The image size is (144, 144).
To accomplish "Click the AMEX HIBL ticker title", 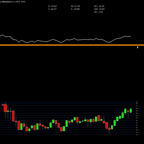I will [x=20, y=2].
